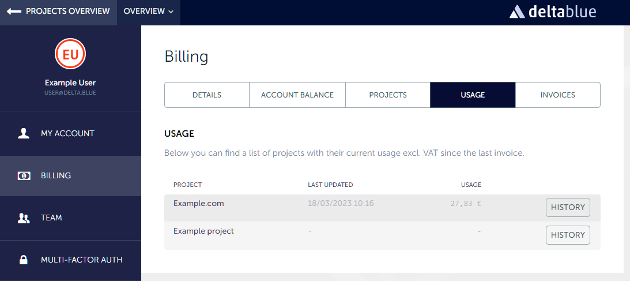
Task: Expand the Overview dropdown menu
Action: 148,12
